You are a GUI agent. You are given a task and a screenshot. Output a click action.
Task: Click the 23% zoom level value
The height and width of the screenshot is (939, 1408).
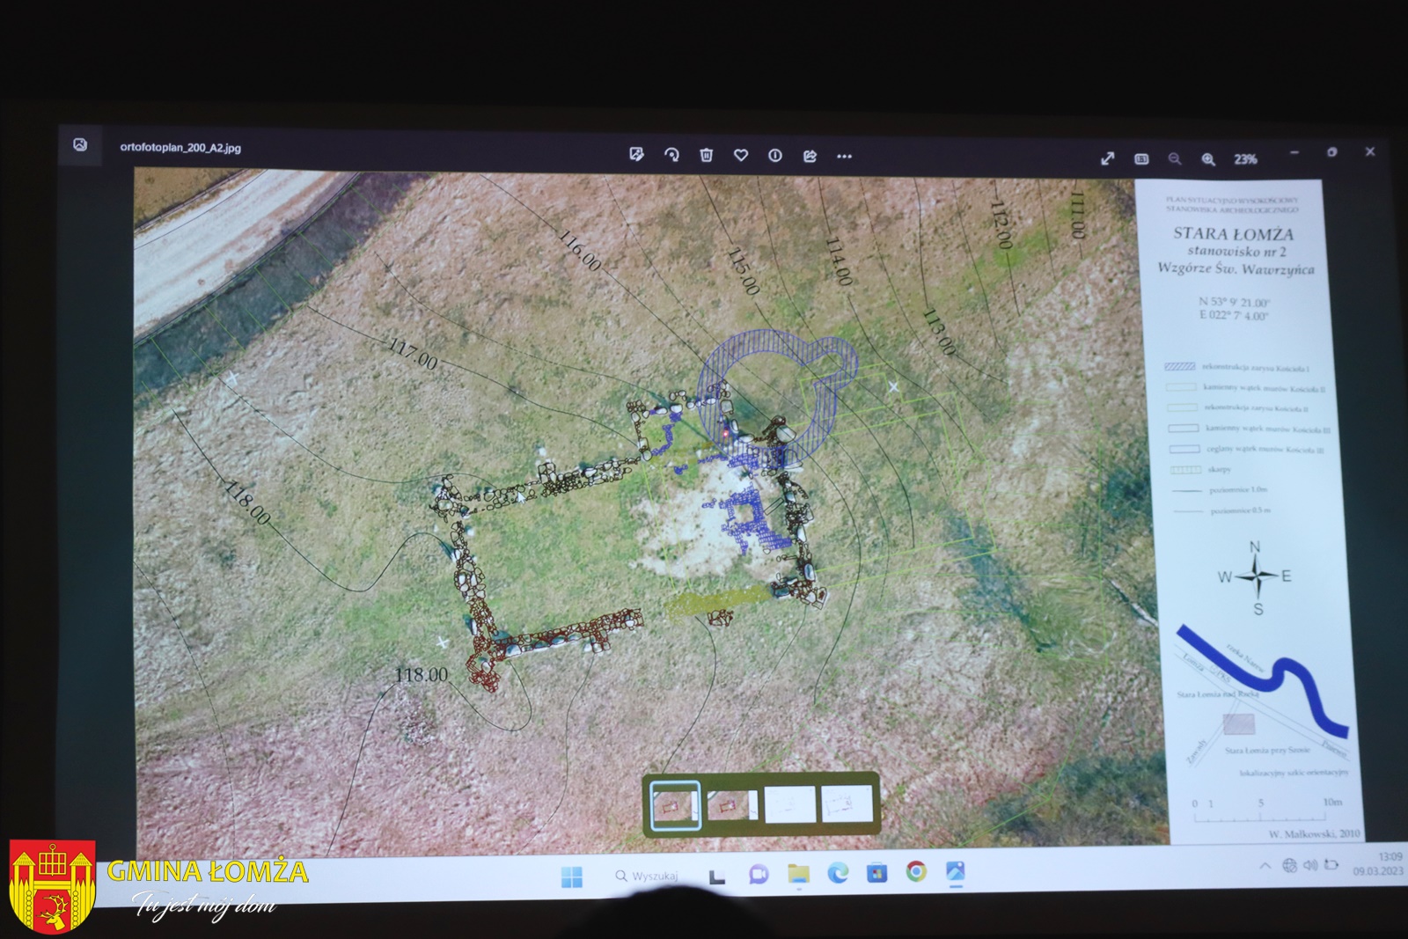[1245, 159]
